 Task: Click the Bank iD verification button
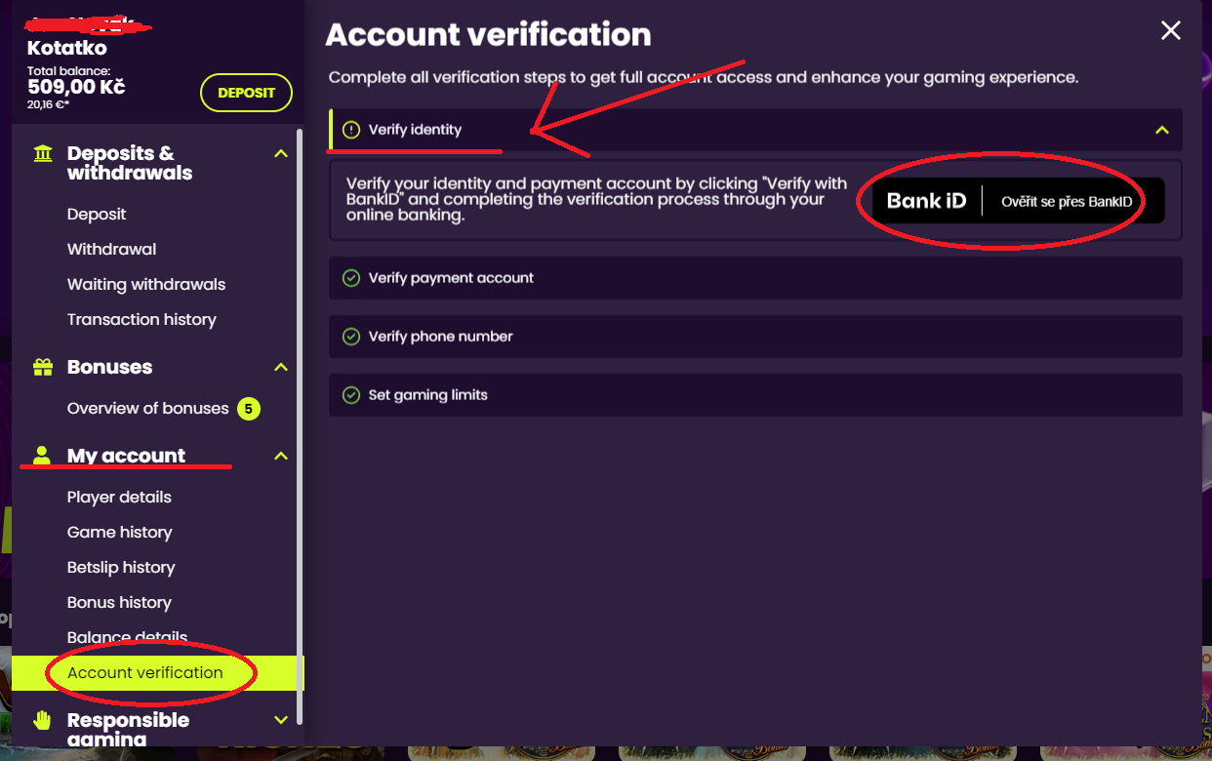1018,201
